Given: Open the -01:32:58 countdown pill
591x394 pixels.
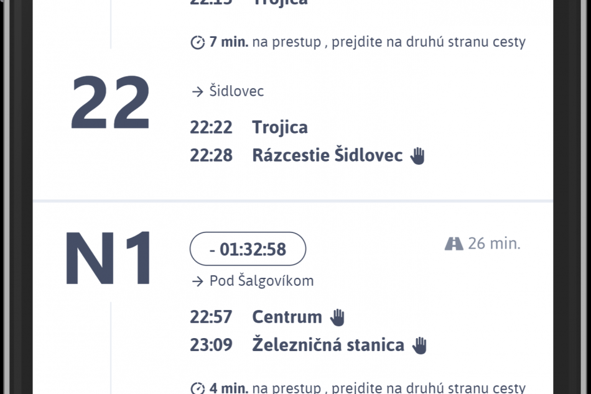Looking at the screenshot, I should pyautogui.click(x=248, y=249).
